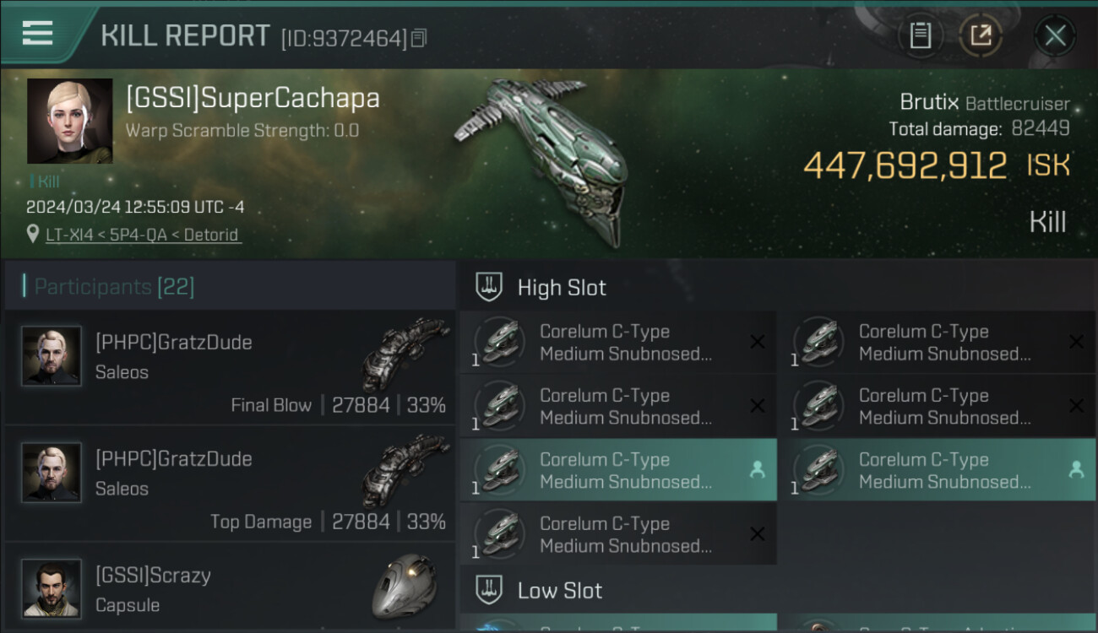Copy the kill report ID
The image size is (1098, 633).
click(420, 38)
